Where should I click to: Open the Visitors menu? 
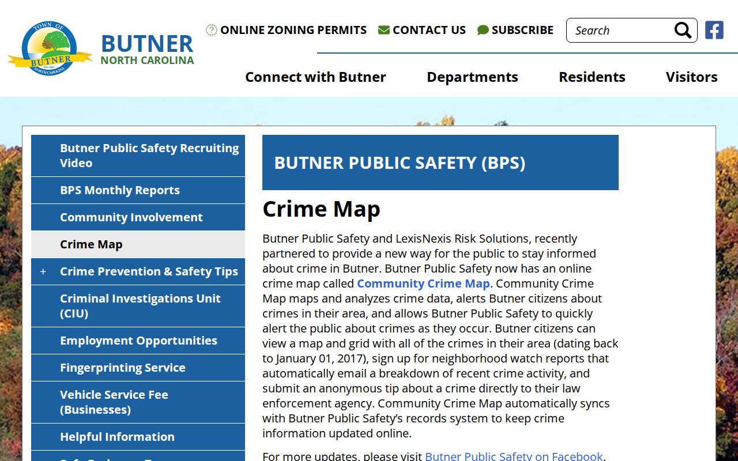coord(691,77)
